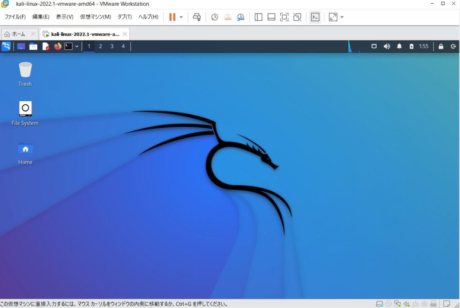Viewport: 460px width, 308px height.
Task: Expand the stretch display dropdown arrow
Action: pyautogui.click(x=342, y=17)
